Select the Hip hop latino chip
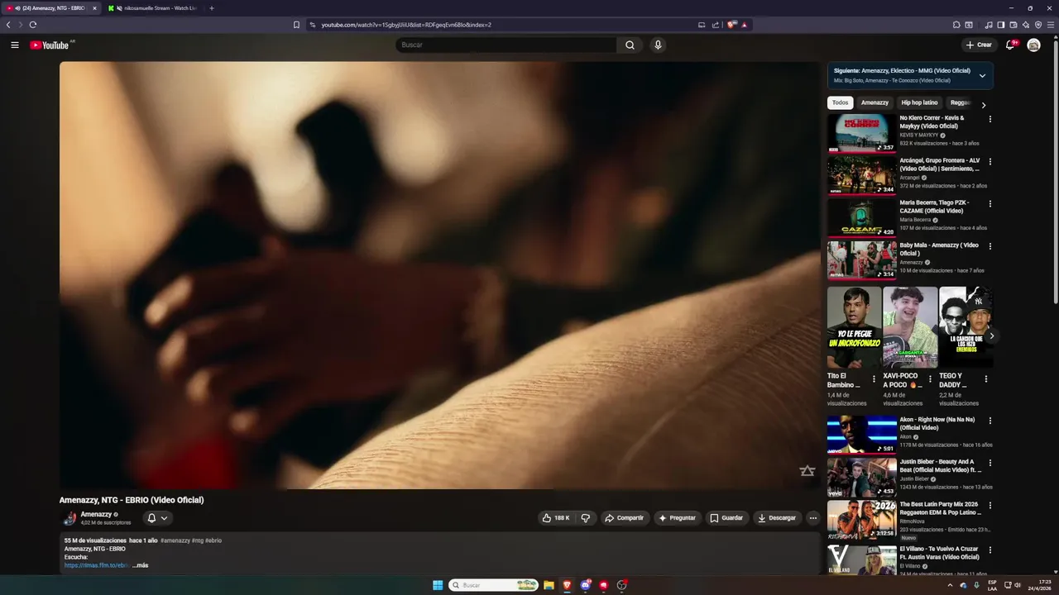 pyautogui.click(x=919, y=102)
